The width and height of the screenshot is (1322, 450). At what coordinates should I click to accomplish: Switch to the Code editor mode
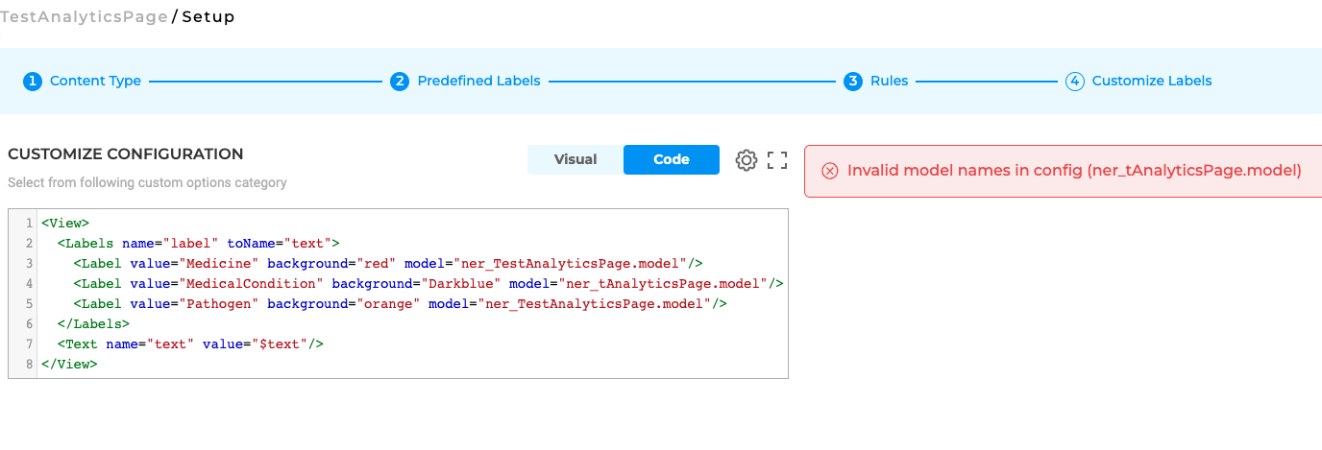coord(672,160)
